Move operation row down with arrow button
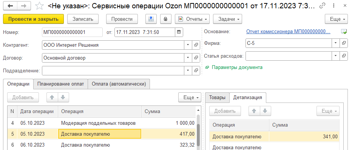349x150 pixels. pos(63,97)
